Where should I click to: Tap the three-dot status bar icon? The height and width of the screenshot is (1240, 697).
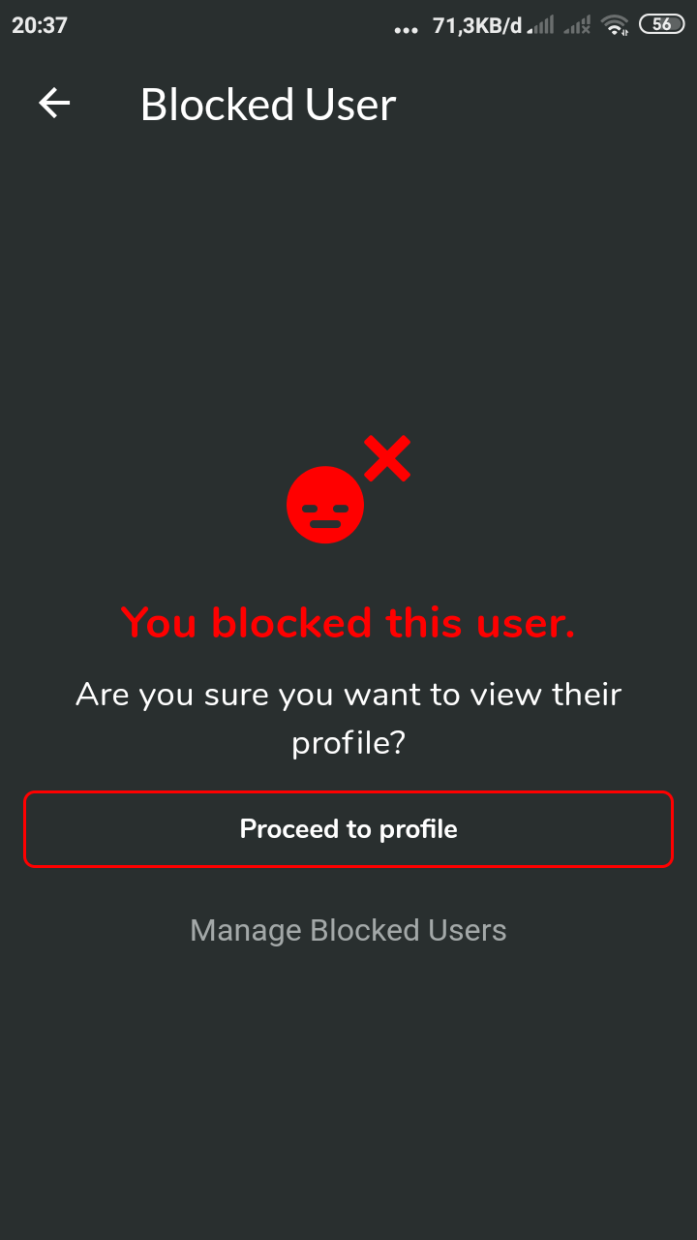pos(407,30)
